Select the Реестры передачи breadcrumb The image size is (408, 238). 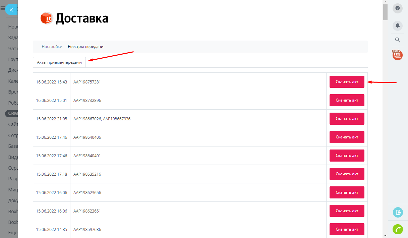85,47
